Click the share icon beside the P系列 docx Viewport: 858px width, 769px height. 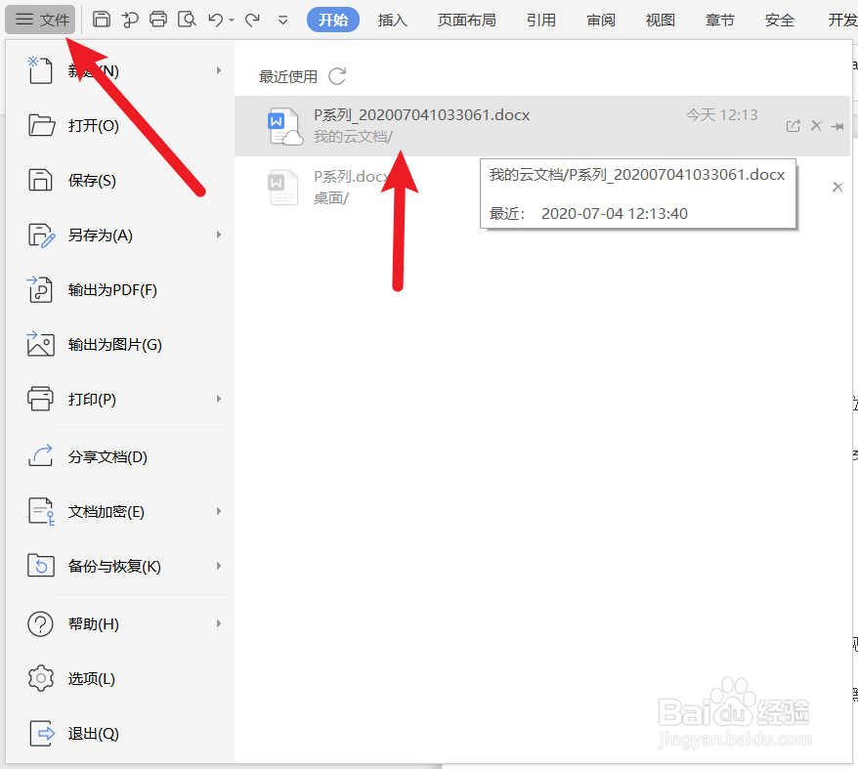[794, 125]
